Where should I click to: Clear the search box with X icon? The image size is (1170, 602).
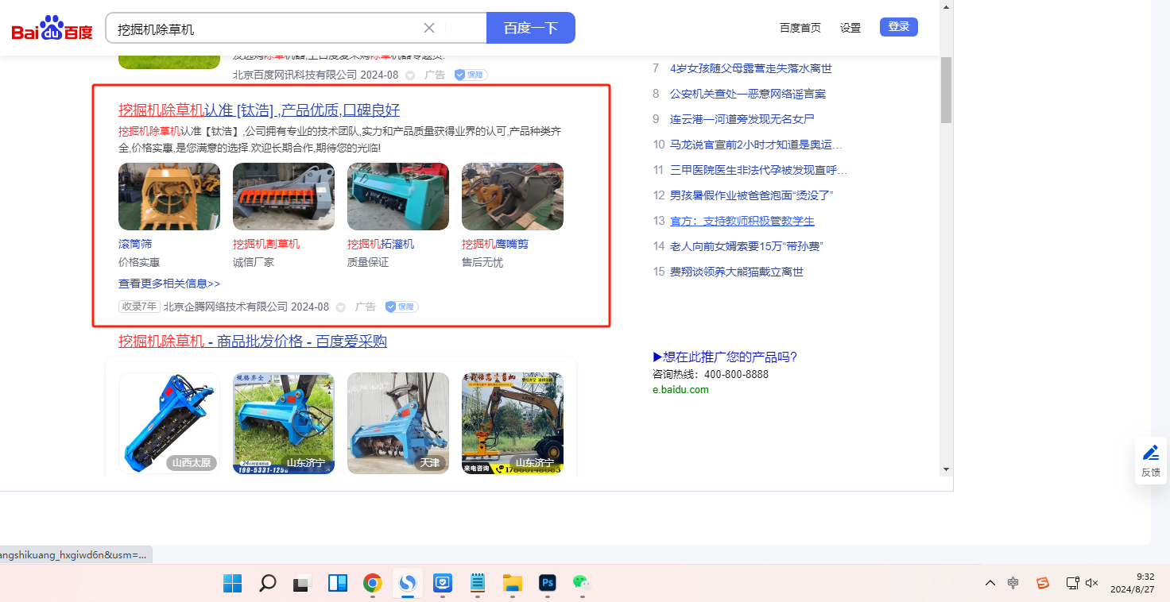point(429,28)
